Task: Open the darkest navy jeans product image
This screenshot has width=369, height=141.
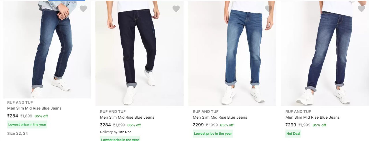Action: [x=140, y=53]
